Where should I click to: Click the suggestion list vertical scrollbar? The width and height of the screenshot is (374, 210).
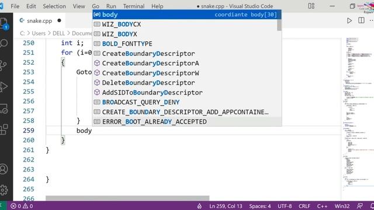(x=279, y=25)
